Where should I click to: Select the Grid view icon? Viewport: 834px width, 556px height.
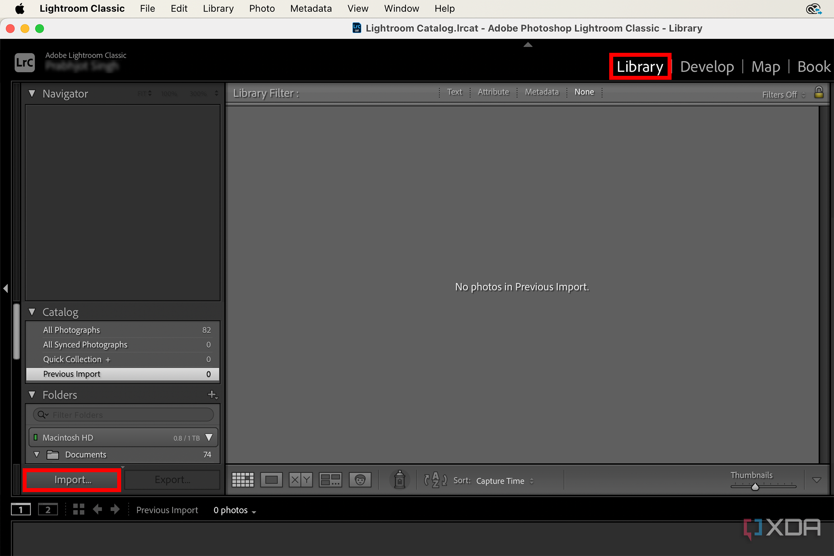(243, 479)
